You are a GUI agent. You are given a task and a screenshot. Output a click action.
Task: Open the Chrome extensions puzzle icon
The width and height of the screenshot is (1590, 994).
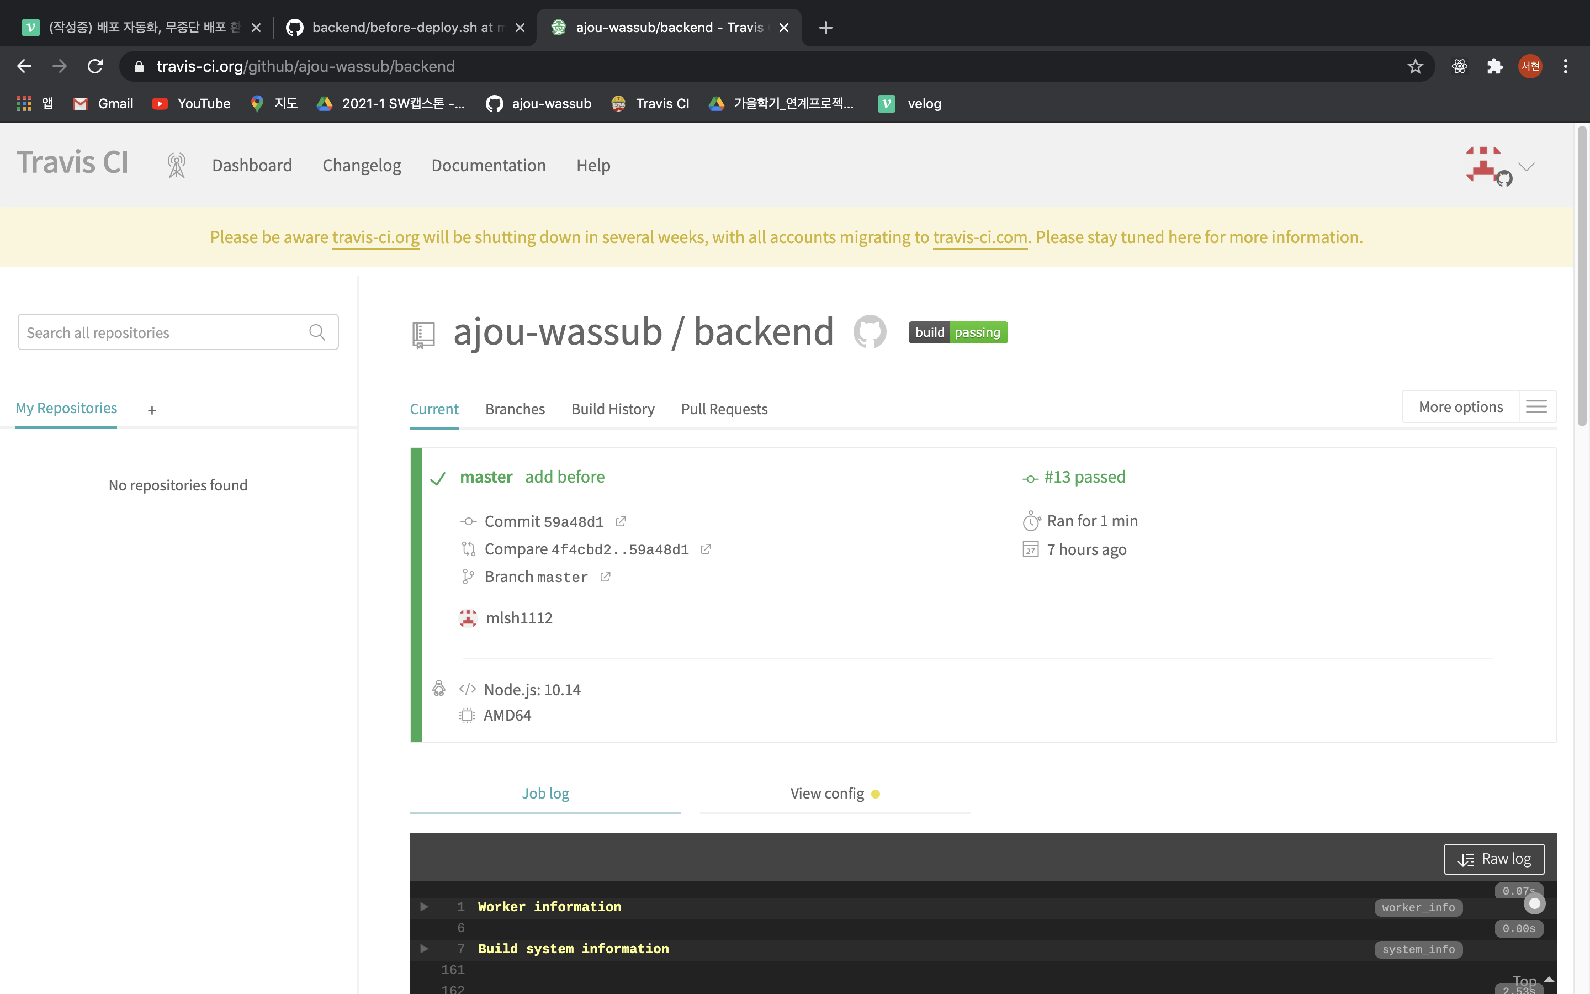point(1494,66)
